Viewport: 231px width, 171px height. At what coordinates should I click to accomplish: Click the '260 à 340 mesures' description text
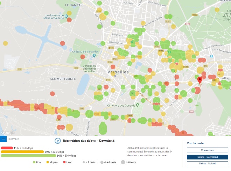(149, 151)
